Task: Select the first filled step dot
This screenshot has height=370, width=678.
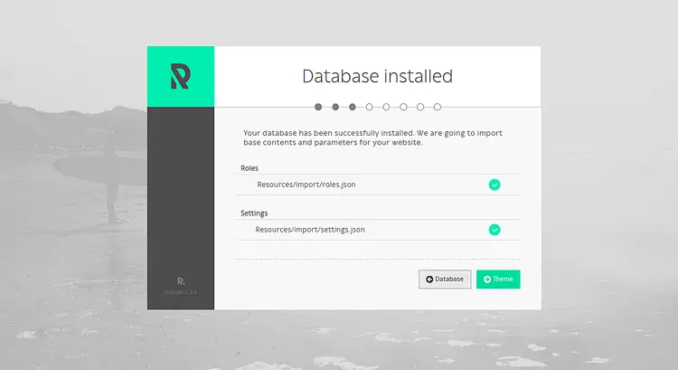Action: pos(318,107)
